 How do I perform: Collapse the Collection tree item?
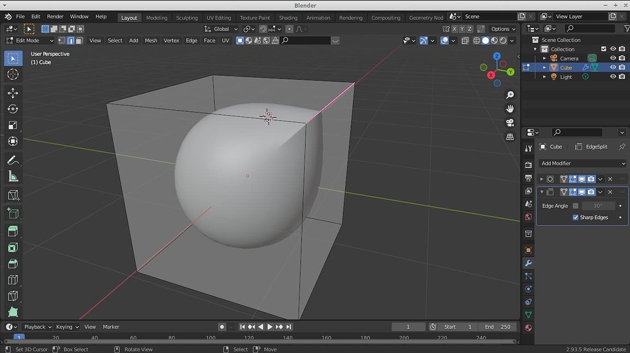pyautogui.click(x=535, y=49)
